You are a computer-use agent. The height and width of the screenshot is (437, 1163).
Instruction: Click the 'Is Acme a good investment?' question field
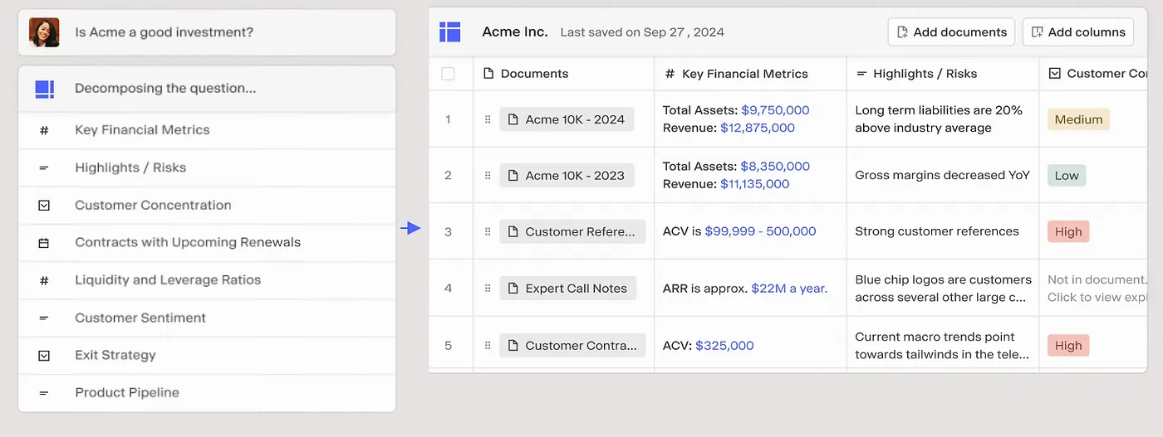207,32
